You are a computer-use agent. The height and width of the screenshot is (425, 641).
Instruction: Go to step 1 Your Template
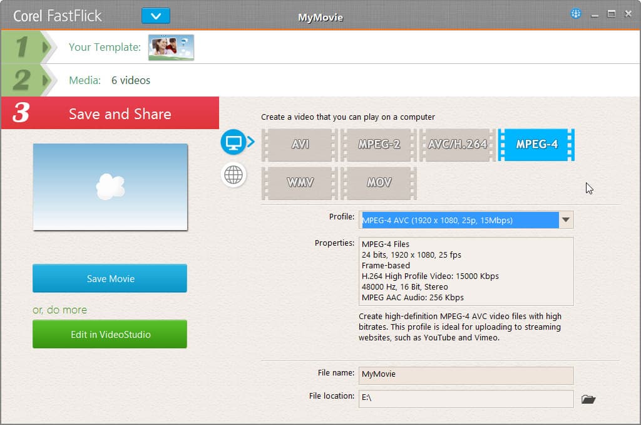[x=29, y=46]
